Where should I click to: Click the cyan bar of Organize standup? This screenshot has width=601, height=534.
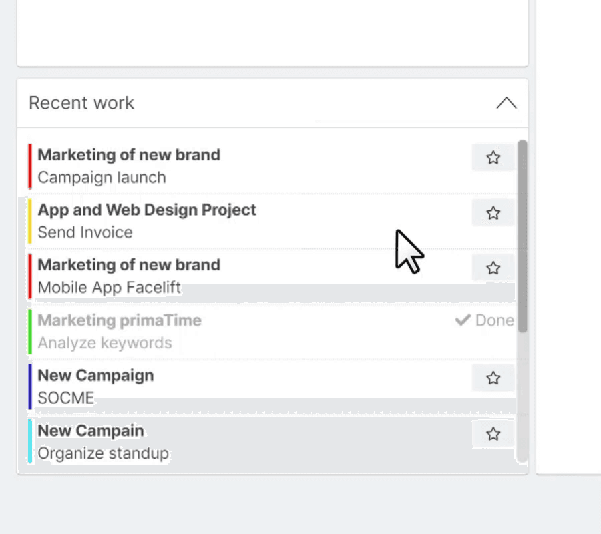pos(30,441)
